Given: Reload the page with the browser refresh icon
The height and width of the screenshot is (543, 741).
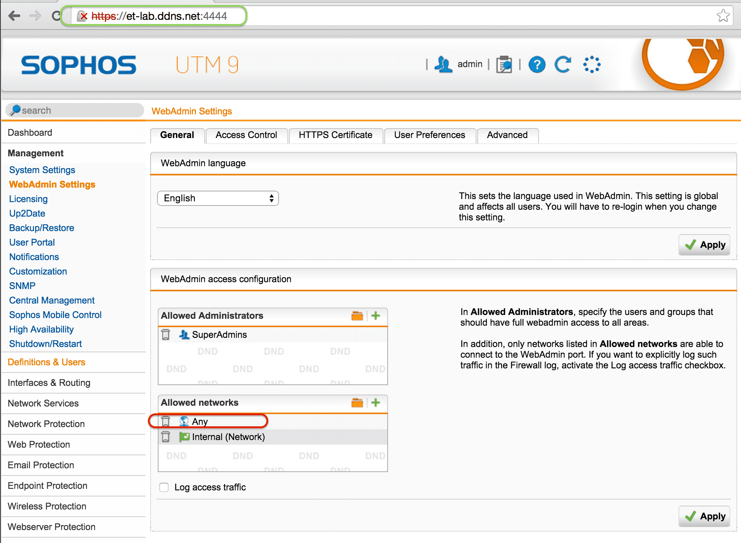Looking at the screenshot, I should pyautogui.click(x=56, y=16).
